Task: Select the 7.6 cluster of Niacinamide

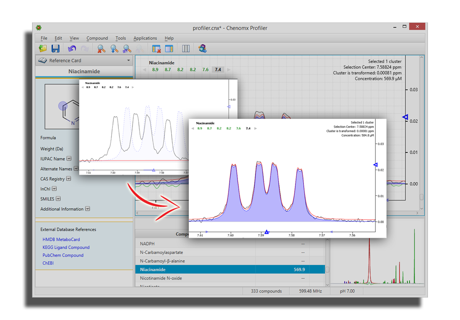Action: [x=205, y=70]
